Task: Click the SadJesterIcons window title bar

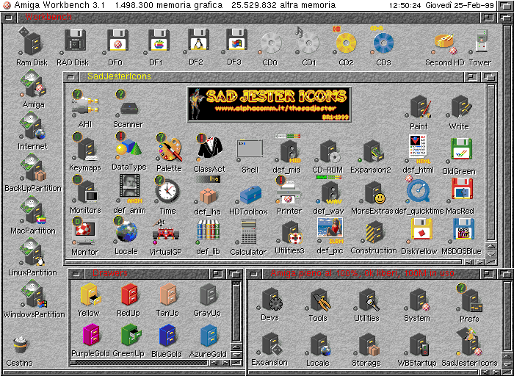Action: (x=294, y=76)
